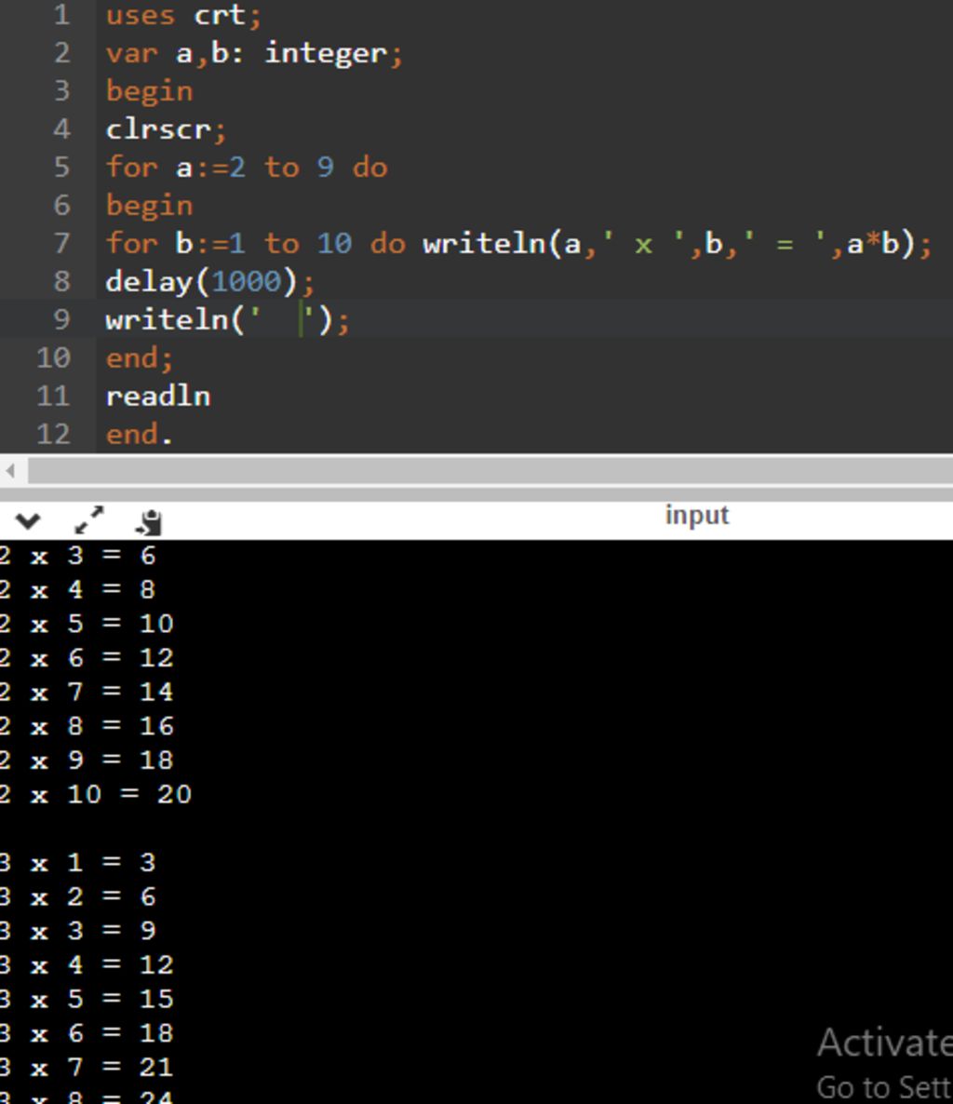
Task: Click console output '2 x 8 = 16'
Action: [x=86, y=726]
